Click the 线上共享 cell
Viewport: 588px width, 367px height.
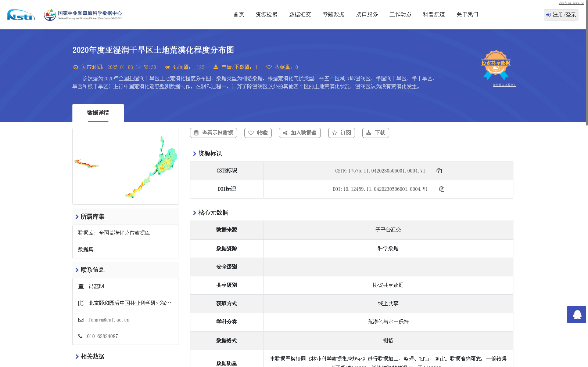388,304
